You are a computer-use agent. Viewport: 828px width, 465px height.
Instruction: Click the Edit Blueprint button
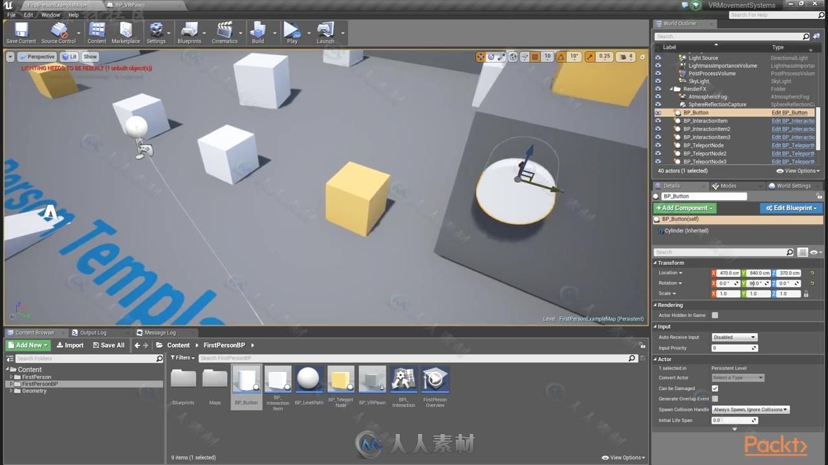click(790, 208)
